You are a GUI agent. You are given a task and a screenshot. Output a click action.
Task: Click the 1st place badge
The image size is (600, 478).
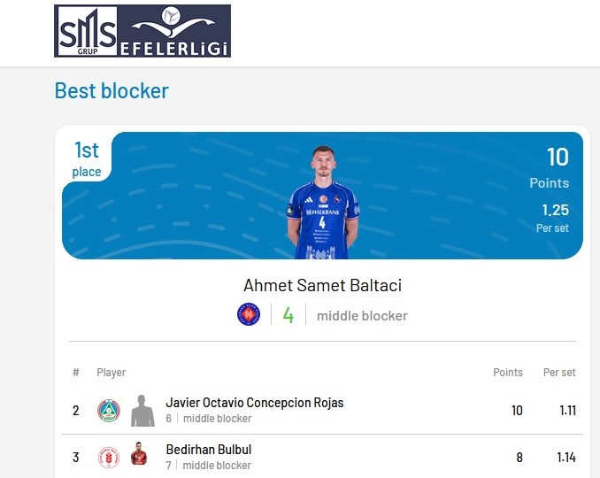pos(87,158)
